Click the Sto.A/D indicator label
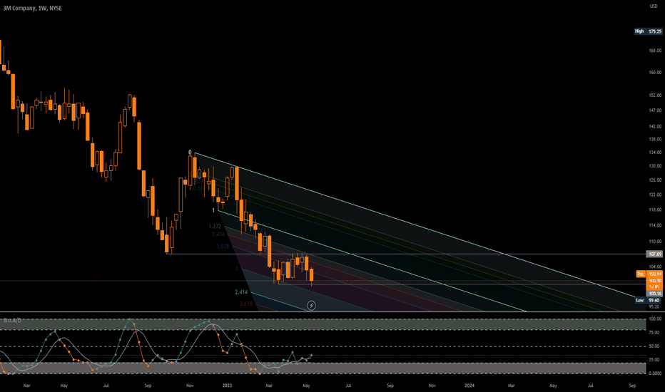Screen dimensions: 665x392 pos(12,321)
